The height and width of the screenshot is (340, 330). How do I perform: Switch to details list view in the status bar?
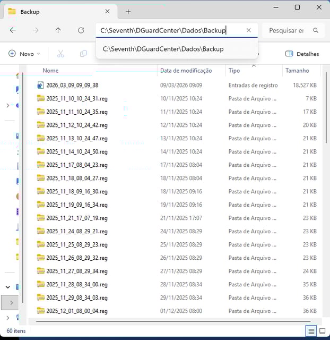pyautogui.click(x=311, y=331)
